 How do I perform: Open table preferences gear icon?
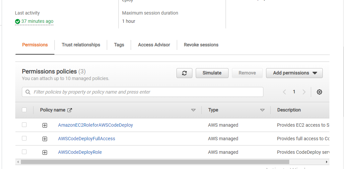(319, 92)
